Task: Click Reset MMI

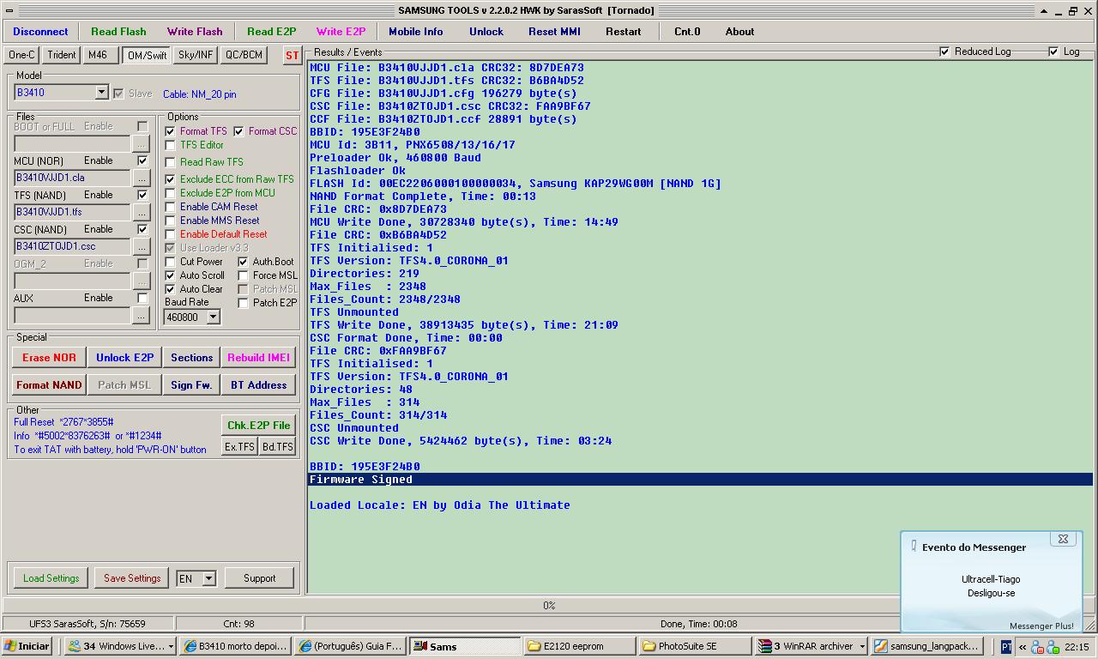Action: (x=554, y=32)
